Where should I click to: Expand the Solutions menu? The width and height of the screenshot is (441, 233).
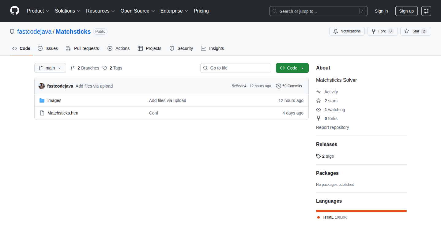68,11
